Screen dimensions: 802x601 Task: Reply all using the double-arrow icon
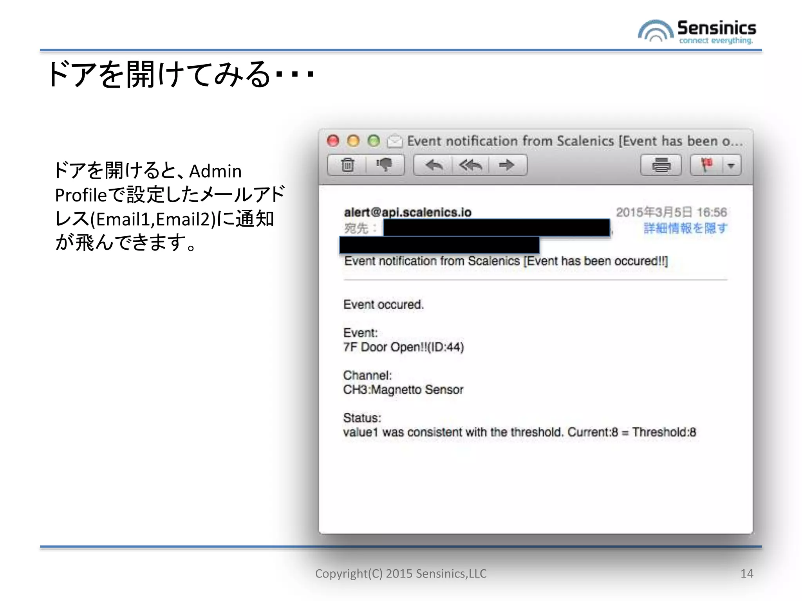coord(470,165)
